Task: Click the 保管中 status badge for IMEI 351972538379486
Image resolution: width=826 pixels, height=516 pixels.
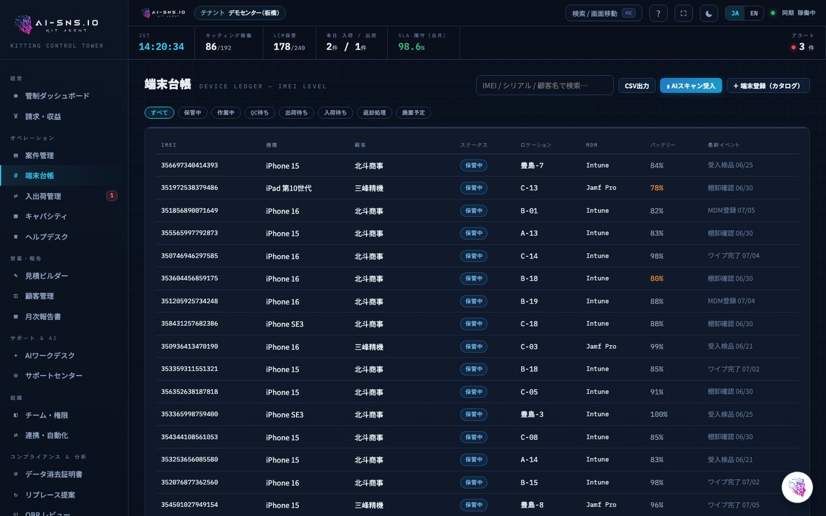Action: tap(473, 188)
